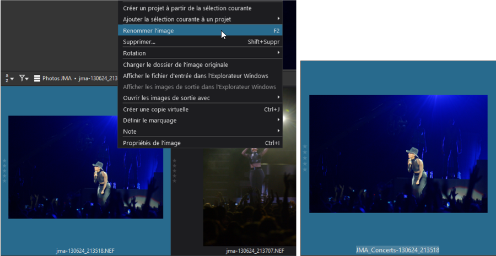The width and height of the screenshot is (496, 256).
Task: Select 'Charger le dossier de l'image originale'
Action: click(x=200, y=65)
